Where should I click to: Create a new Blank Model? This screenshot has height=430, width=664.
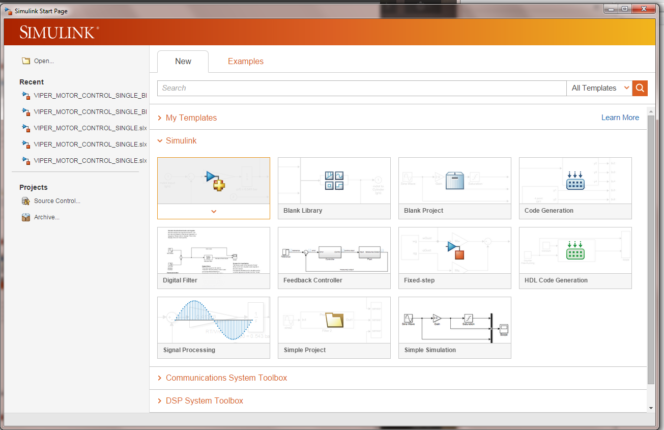pyautogui.click(x=213, y=181)
